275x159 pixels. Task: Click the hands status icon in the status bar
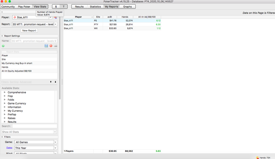click(x=257, y=157)
